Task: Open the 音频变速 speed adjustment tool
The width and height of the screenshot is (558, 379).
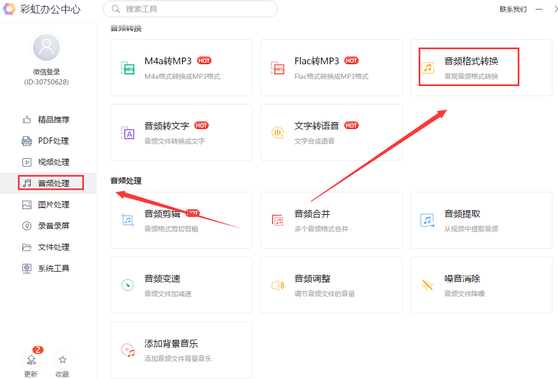Action: [x=181, y=285]
